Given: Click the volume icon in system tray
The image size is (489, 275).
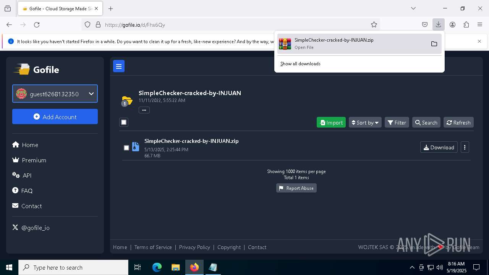Looking at the screenshot, I should click(x=440, y=267).
